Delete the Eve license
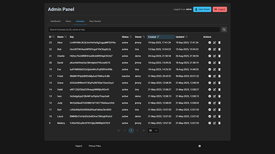This screenshot has height=154, width=275. (220, 69)
